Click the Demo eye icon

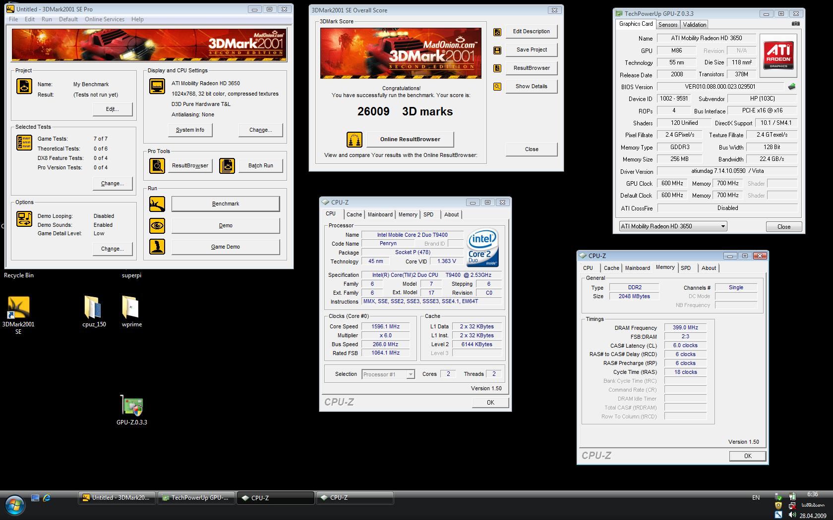pyautogui.click(x=157, y=225)
